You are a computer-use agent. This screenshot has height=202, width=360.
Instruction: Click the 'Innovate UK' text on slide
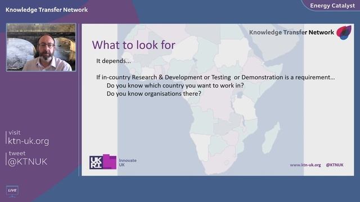pos(128,163)
